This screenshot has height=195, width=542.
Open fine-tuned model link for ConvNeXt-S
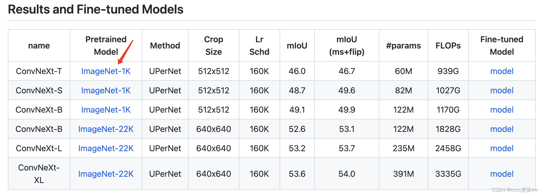point(502,90)
